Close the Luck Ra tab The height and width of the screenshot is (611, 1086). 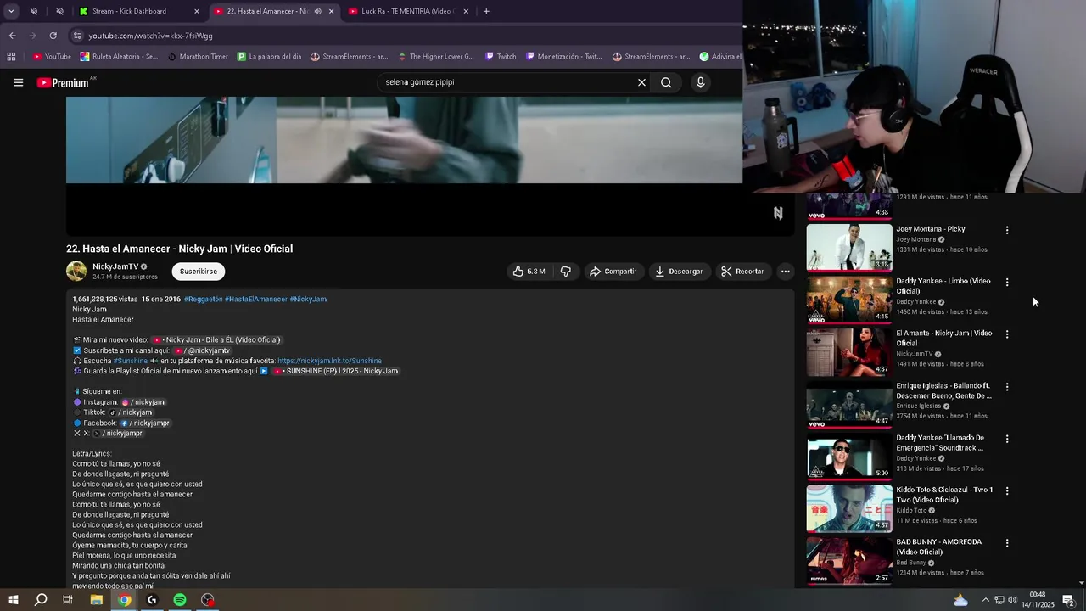click(x=466, y=11)
